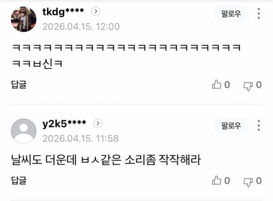The height and width of the screenshot is (201, 273).
Task: Click 답글 under the y2k5**** comment
Action: pos(19,180)
